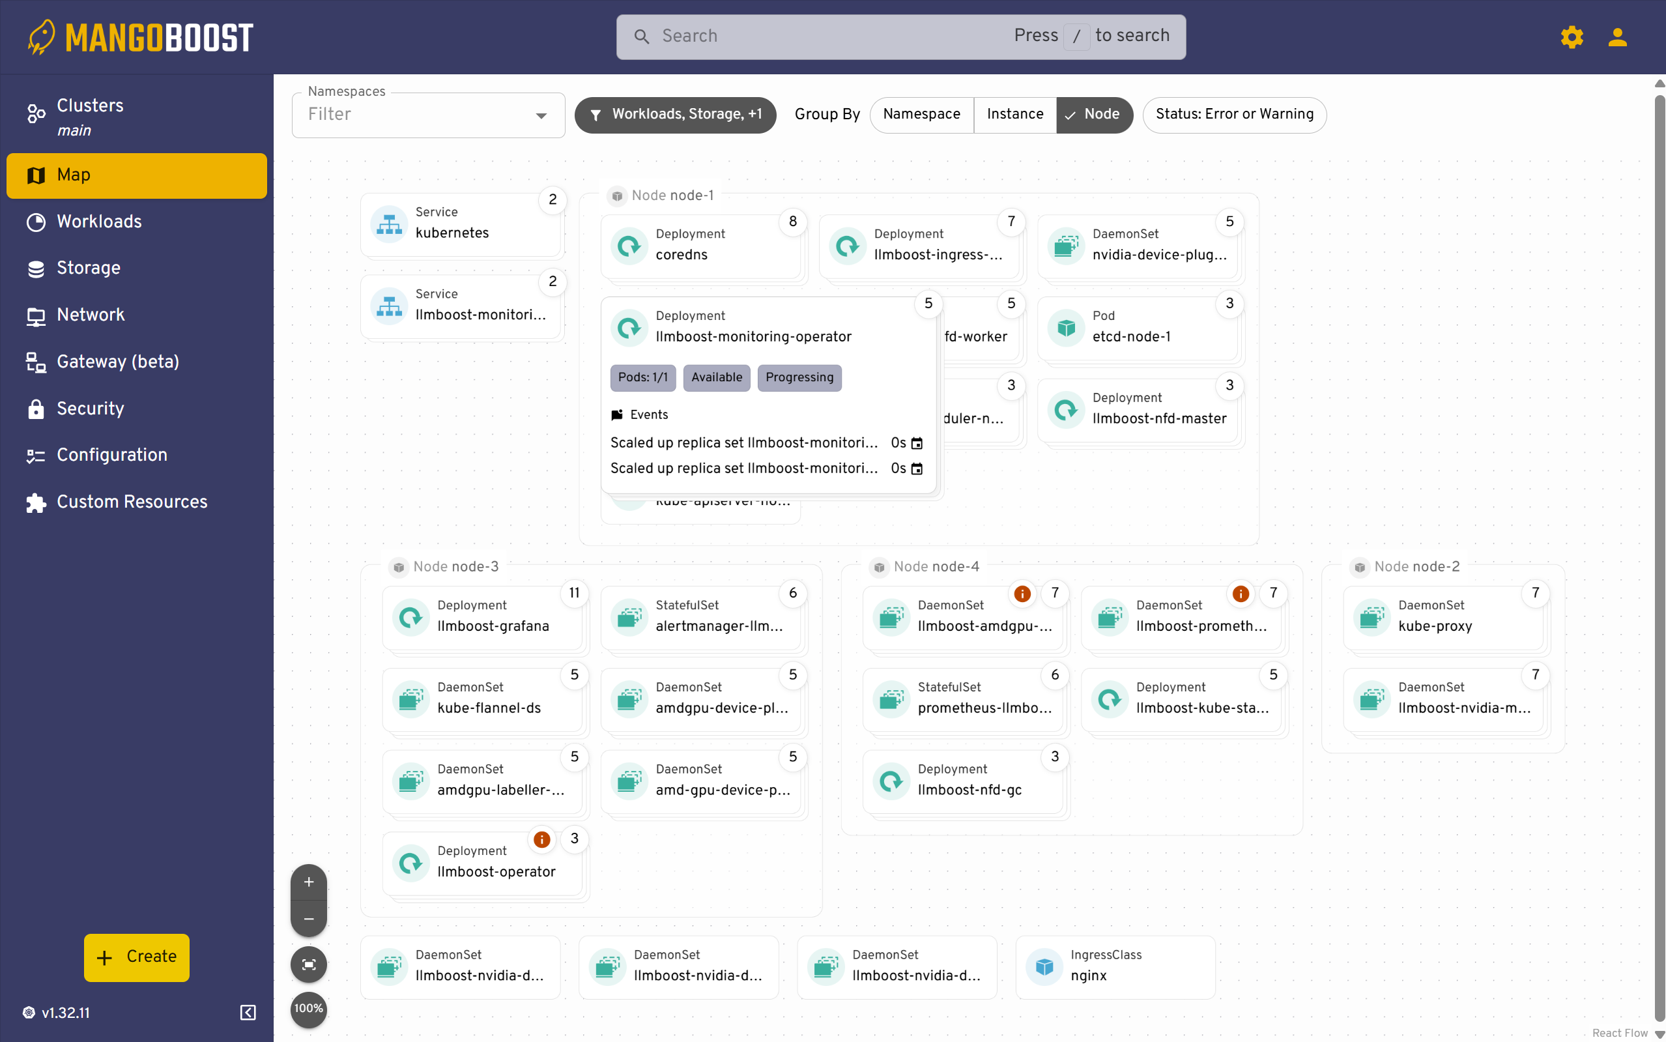1666x1042 pixels.
Task: Open the settings gear icon
Action: click(x=1572, y=37)
